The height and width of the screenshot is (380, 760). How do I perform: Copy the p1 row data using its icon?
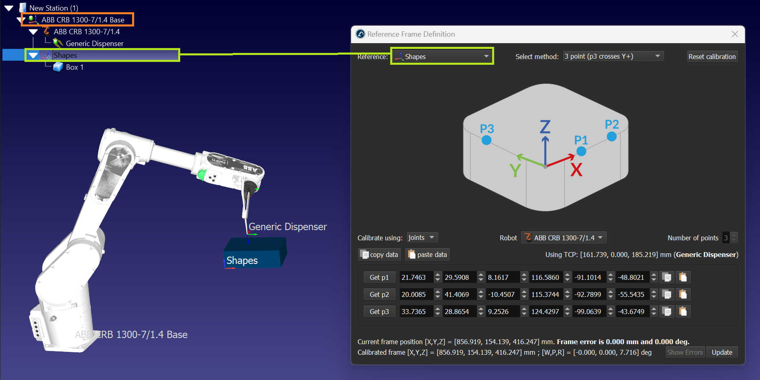pos(667,277)
